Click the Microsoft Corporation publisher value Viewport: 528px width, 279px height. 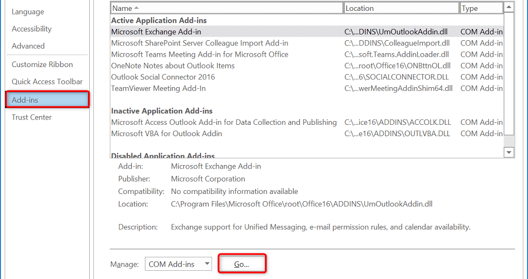tap(208, 179)
